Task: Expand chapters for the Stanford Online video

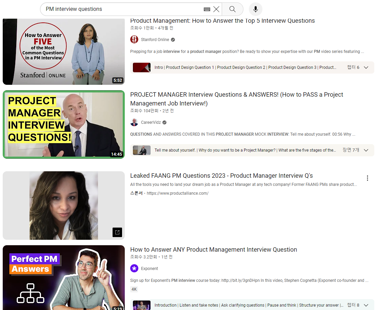Action: (x=366, y=67)
